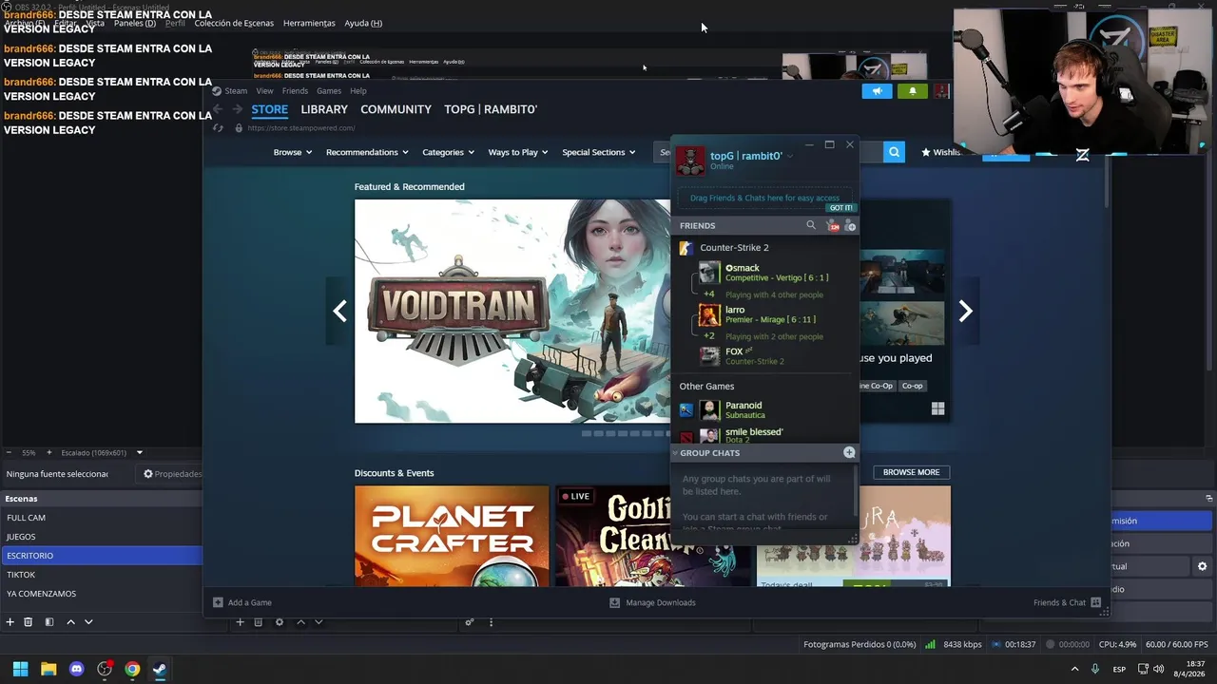Expand the Browse store dropdown

[x=292, y=152]
